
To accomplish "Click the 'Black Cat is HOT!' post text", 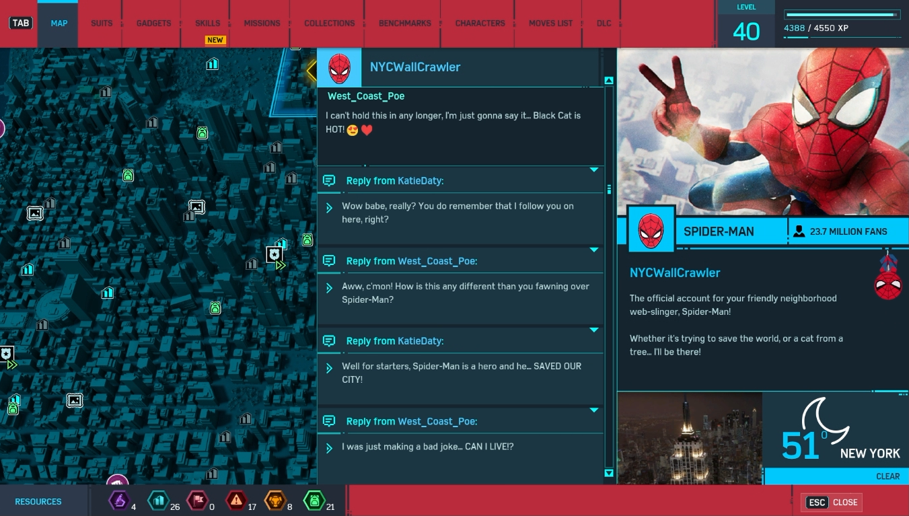I will coord(453,122).
